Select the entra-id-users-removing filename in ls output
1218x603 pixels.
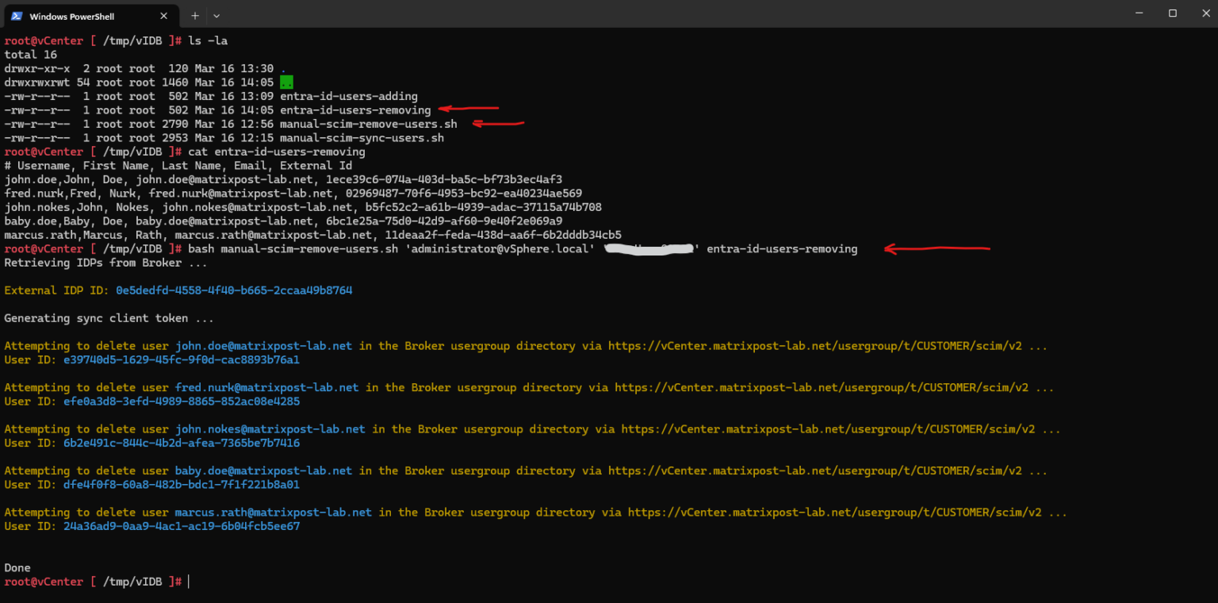[354, 109]
